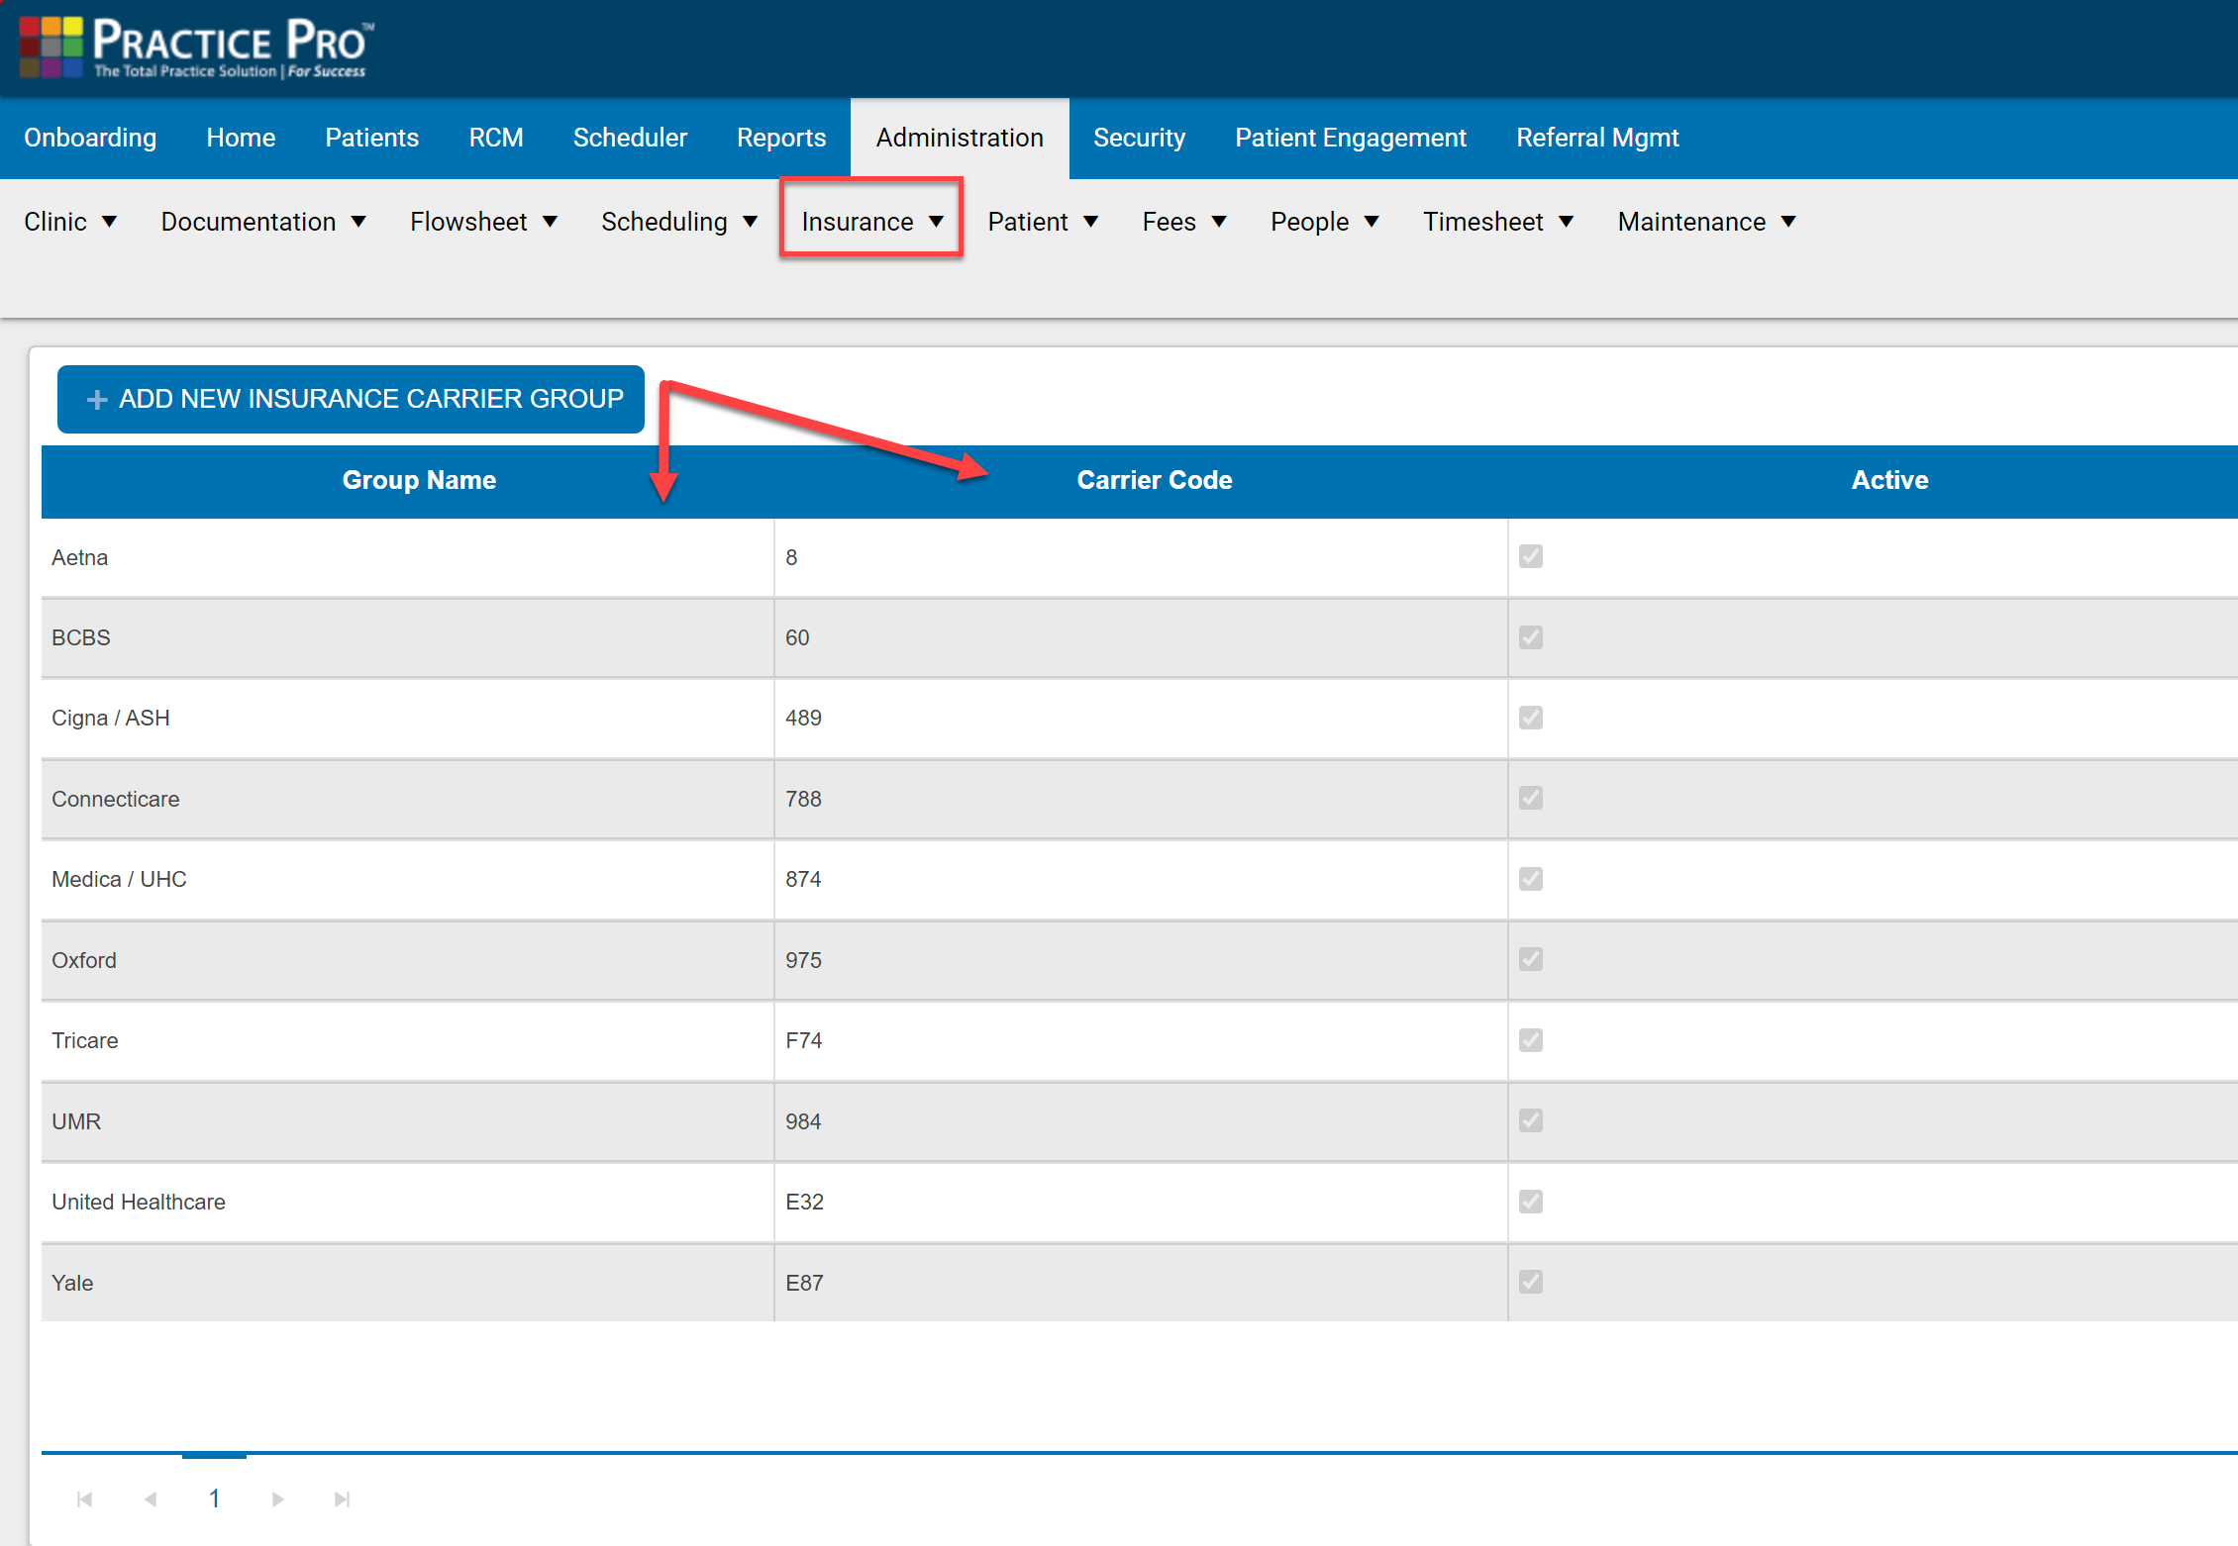The height and width of the screenshot is (1546, 2238).
Task: Expand the Maintenance dropdown menu
Action: tap(1706, 222)
